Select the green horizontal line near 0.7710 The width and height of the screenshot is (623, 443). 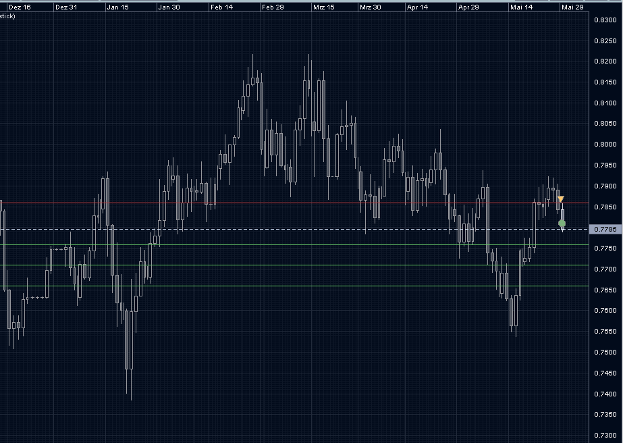click(294, 265)
